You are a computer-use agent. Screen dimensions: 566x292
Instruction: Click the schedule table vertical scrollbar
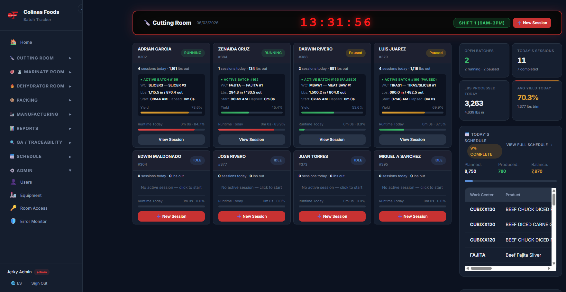point(554,199)
